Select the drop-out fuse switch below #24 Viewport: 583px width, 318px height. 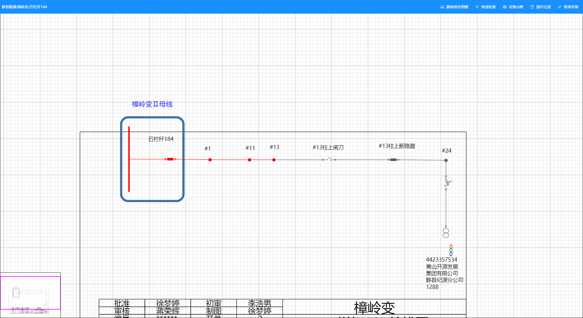tap(447, 182)
